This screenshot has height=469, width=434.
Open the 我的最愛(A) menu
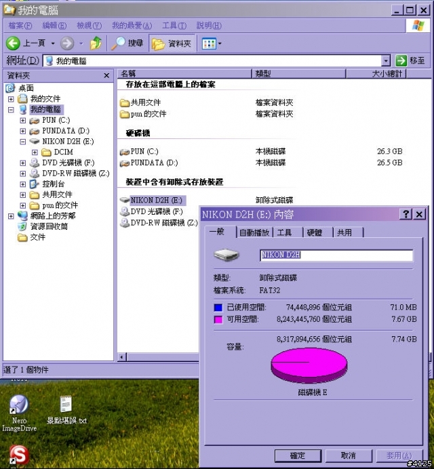(132, 26)
